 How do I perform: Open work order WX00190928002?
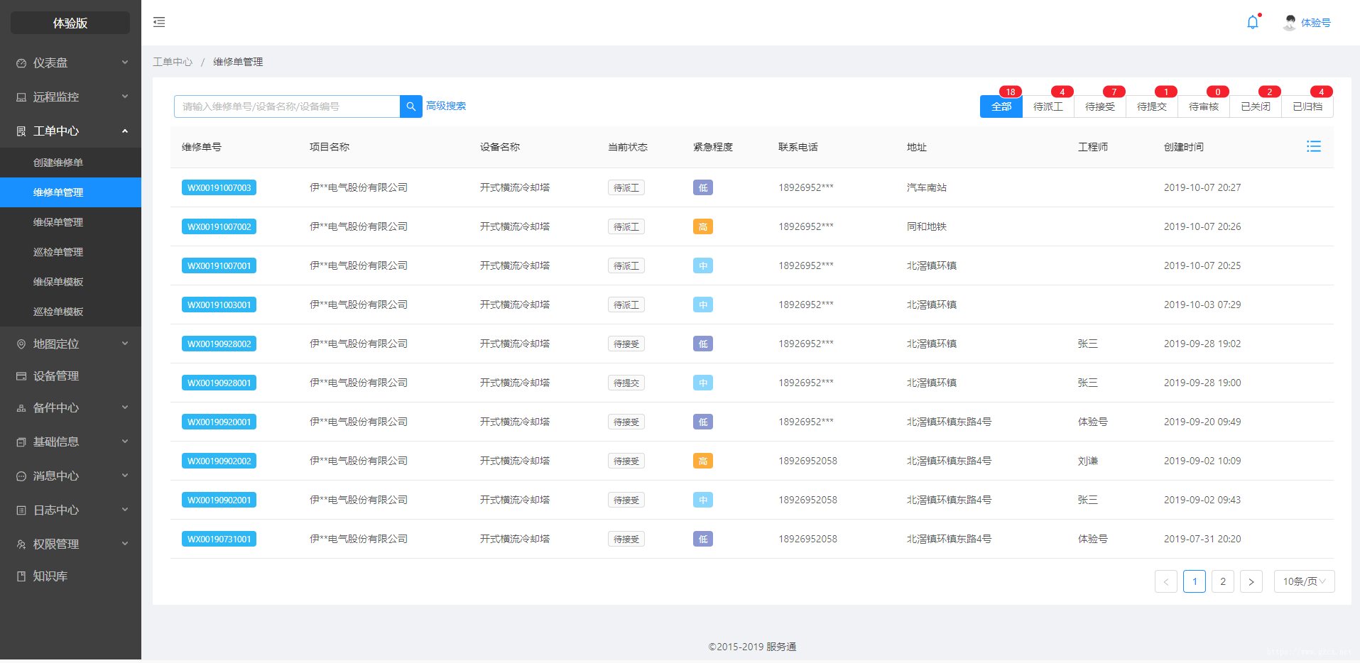(x=219, y=344)
